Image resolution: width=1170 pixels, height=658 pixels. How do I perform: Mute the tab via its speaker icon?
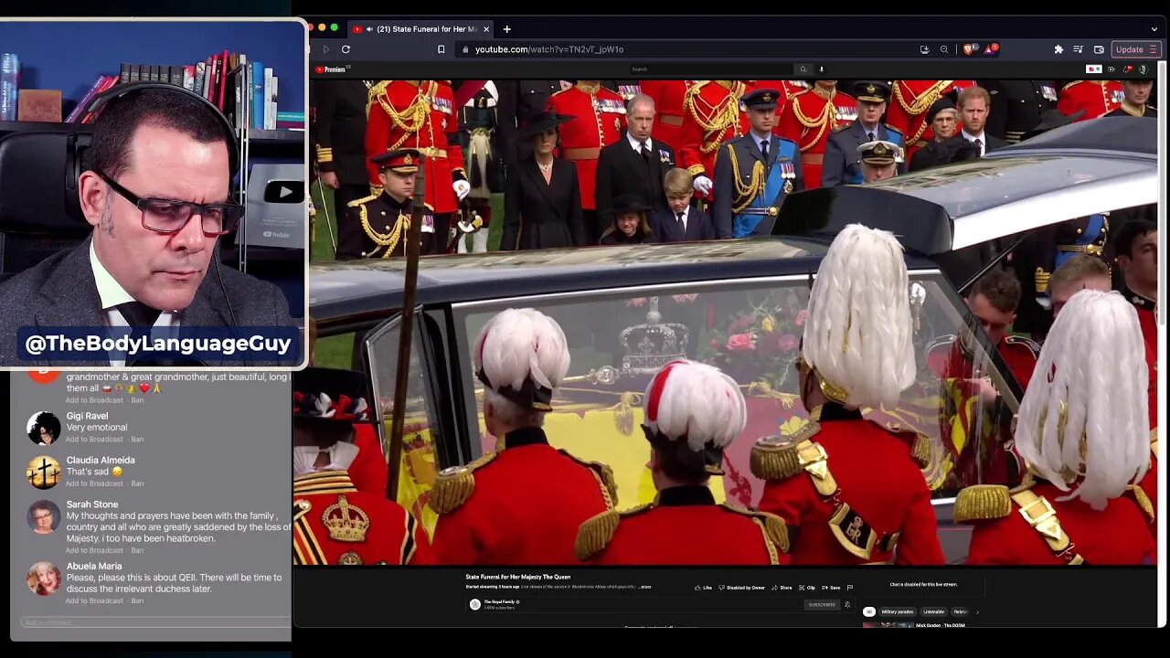tap(369, 29)
